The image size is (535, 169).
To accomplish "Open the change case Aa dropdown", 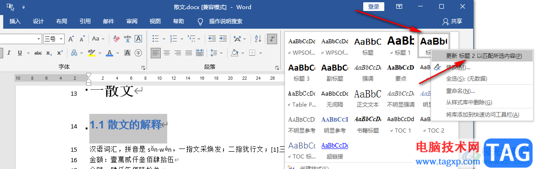I will tap(98, 39).
